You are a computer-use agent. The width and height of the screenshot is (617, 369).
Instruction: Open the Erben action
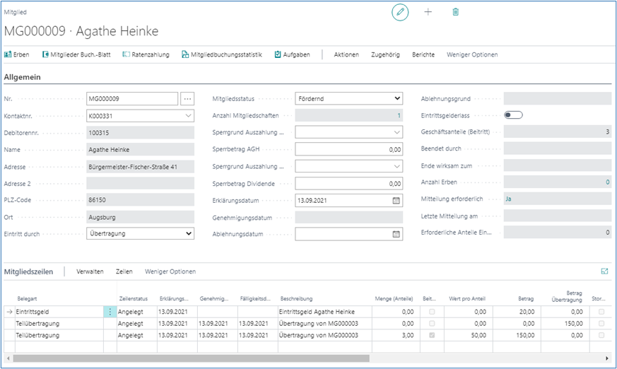[17, 54]
